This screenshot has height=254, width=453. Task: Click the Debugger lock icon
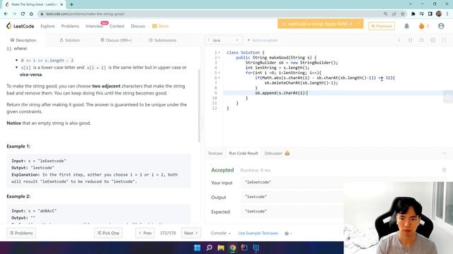coord(287,153)
